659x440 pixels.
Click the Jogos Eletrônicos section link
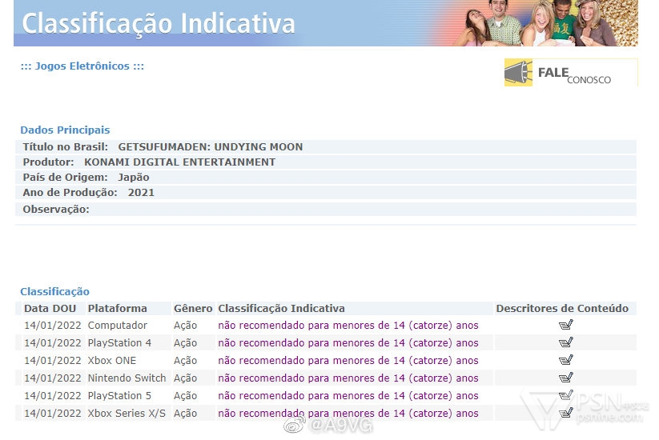(82, 66)
